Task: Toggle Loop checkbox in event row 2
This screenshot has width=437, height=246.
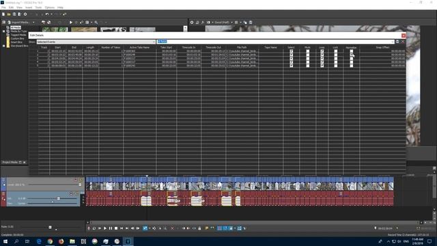Action: tap(322, 55)
